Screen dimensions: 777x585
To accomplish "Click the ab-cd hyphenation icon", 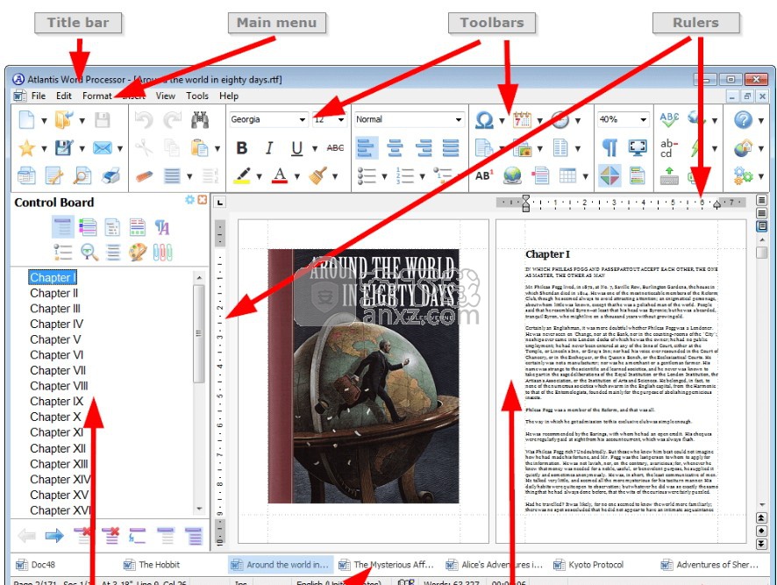I will (x=669, y=147).
